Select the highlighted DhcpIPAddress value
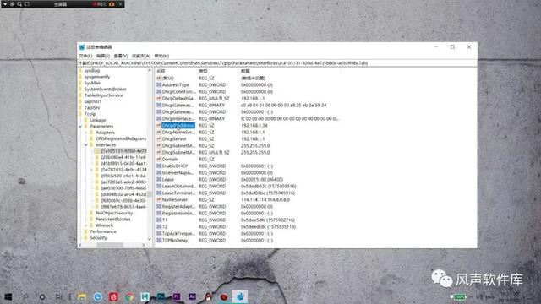This screenshot has width=541, height=304. (178, 126)
